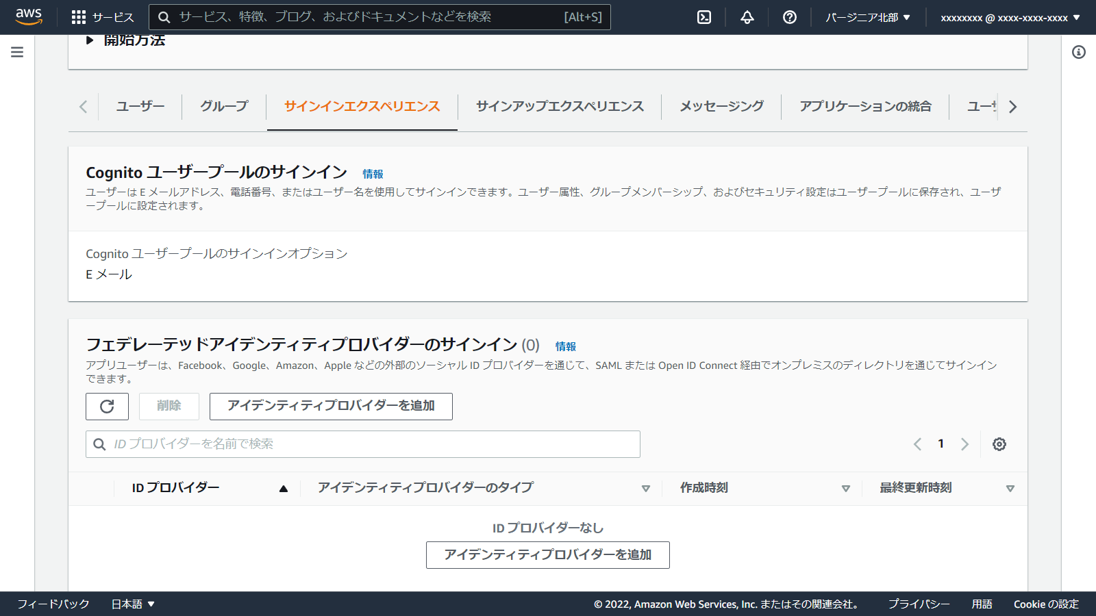Viewport: 1096px width, 616px height.
Task: Open the notifications bell
Action: tap(746, 17)
